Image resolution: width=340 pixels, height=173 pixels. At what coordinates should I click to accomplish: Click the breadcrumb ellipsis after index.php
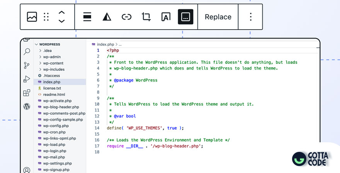[120, 45]
